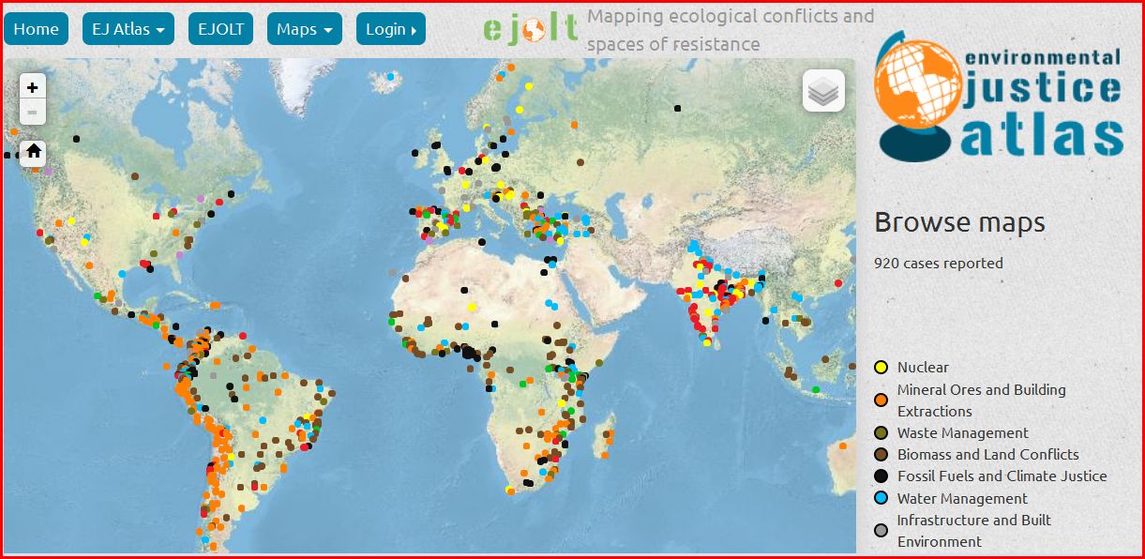Toggle Fossil Fuels and Climate Justice category
1145x559 pixels.
click(x=1002, y=476)
